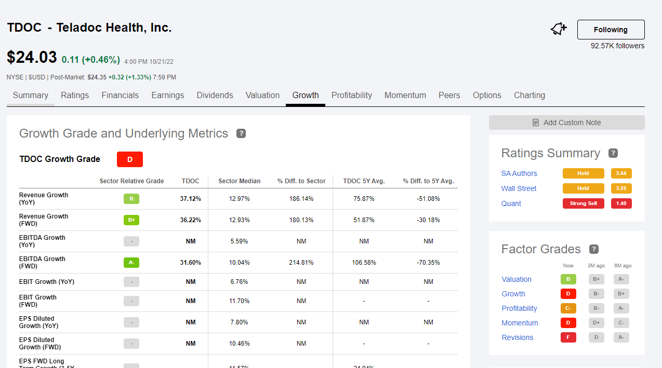Open the Momentum tab

405,96
